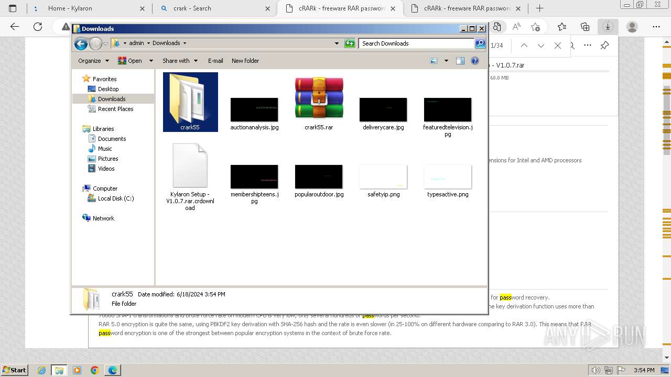
Task: Click the Edge browser back arrow
Action: pos(15,27)
